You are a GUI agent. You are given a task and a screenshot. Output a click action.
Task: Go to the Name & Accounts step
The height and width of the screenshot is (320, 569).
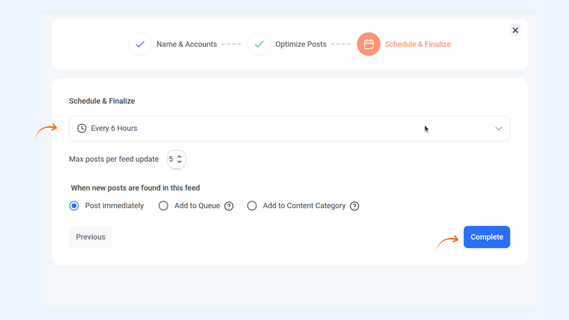187,44
